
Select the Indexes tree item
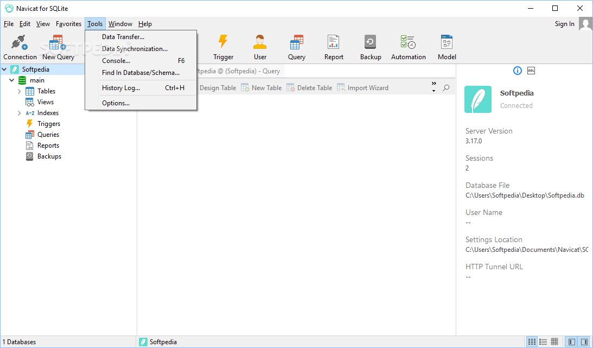tap(48, 113)
